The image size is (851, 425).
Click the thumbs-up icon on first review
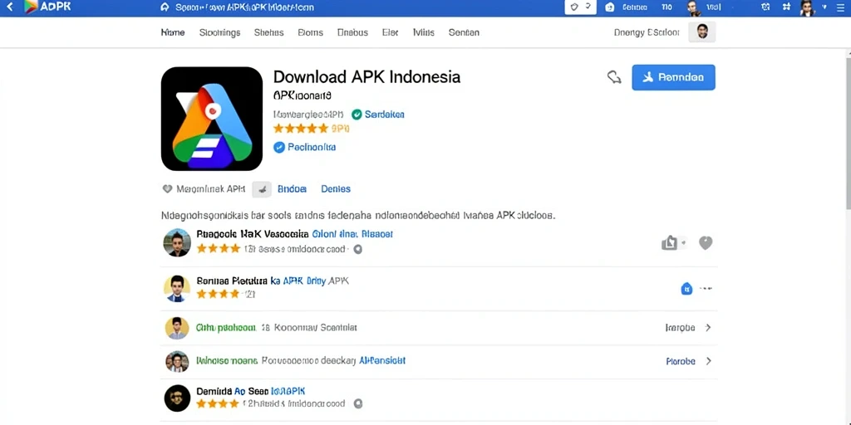point(671,243)
